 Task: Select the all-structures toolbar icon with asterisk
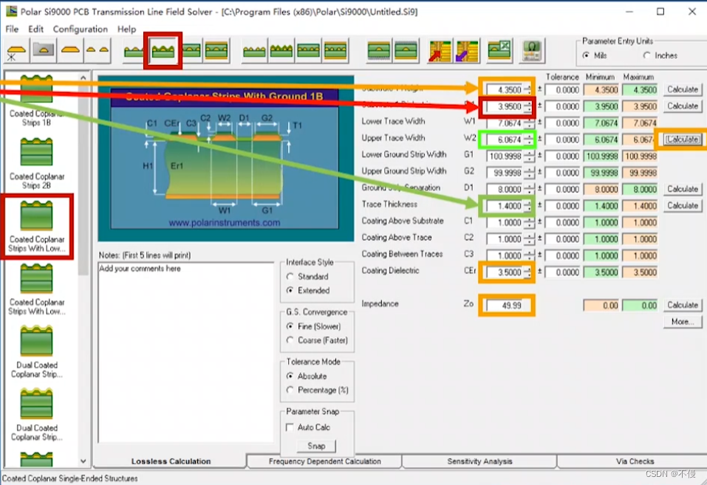[x=16, y=50]
